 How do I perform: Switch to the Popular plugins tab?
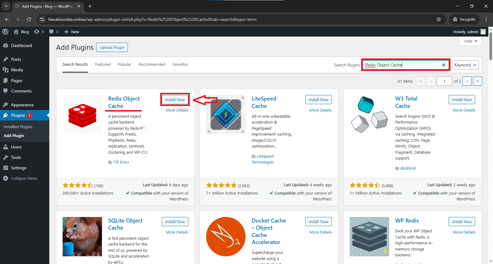tap(124, 65)
